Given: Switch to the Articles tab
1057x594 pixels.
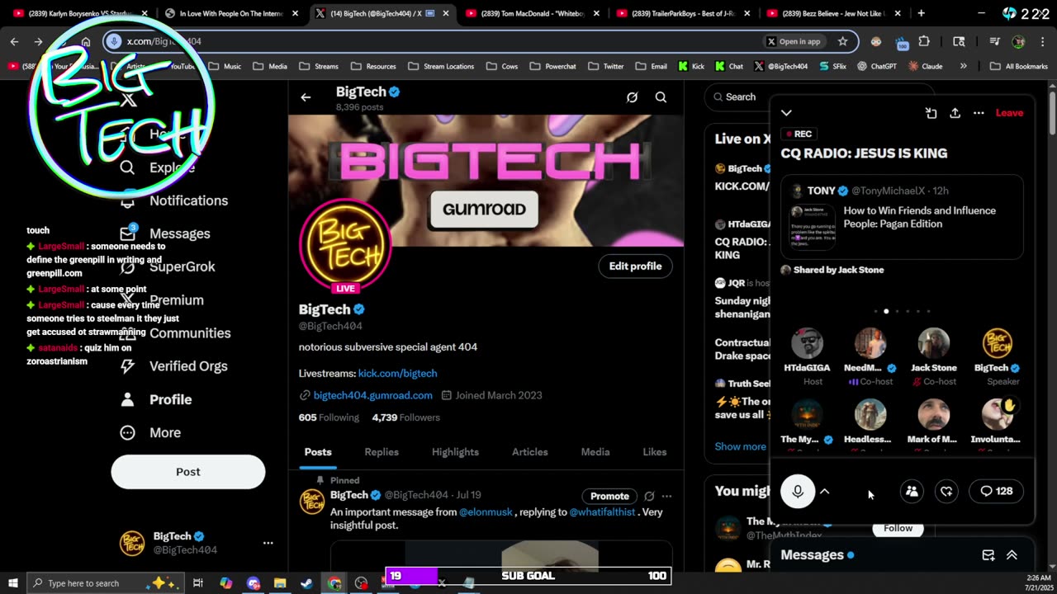Looking at the screenshot, I should [529, 452].
